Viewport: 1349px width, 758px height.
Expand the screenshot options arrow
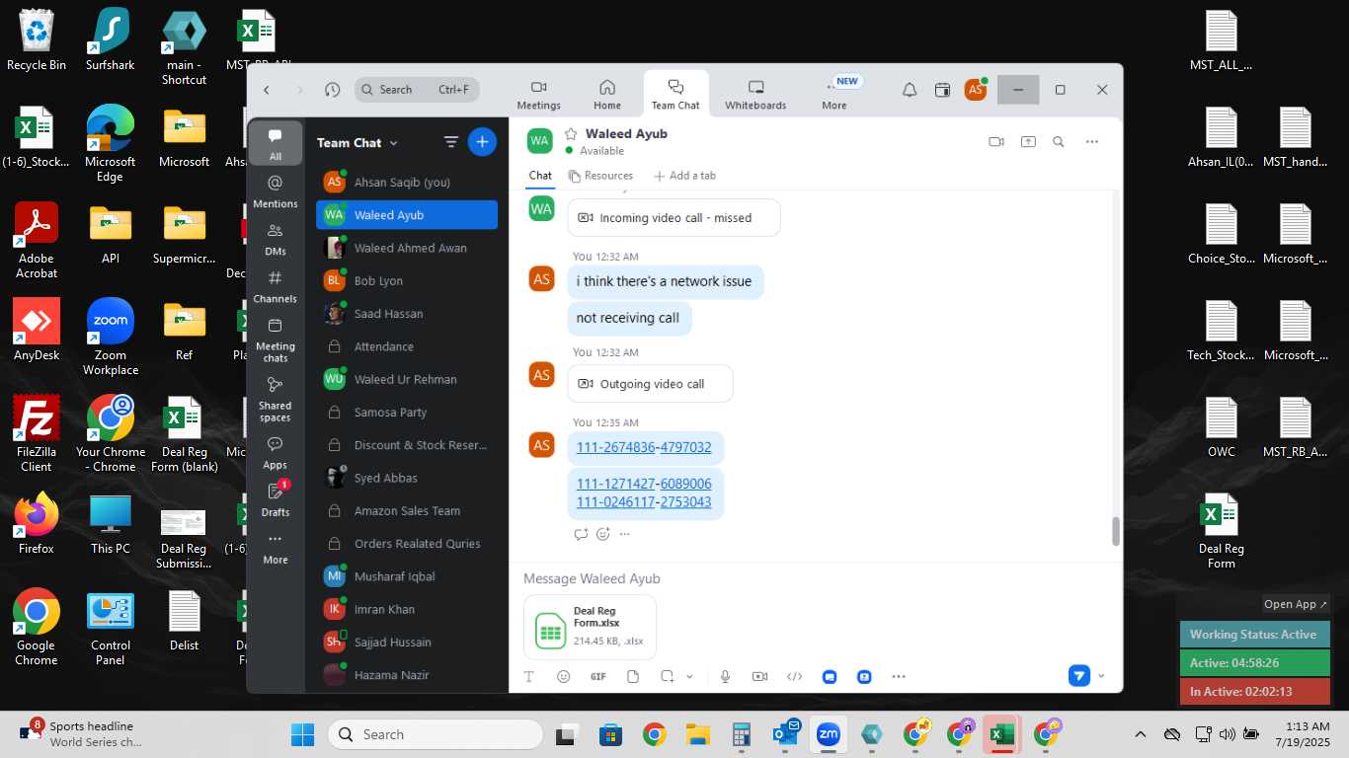[x=689, y=677]
